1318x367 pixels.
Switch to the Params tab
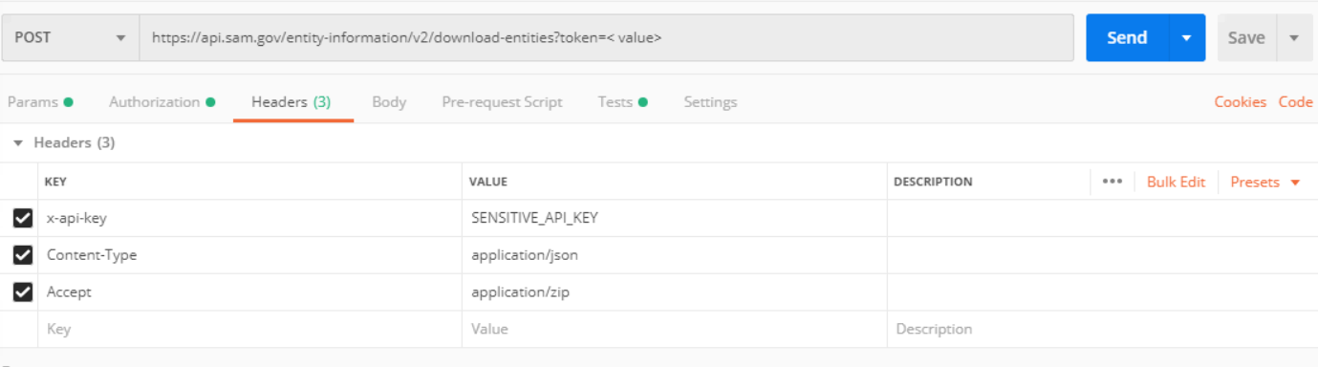(40, 102)
